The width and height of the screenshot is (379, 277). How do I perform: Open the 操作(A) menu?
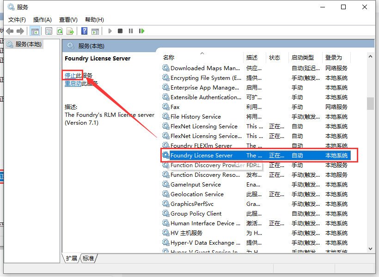(43, 19)
